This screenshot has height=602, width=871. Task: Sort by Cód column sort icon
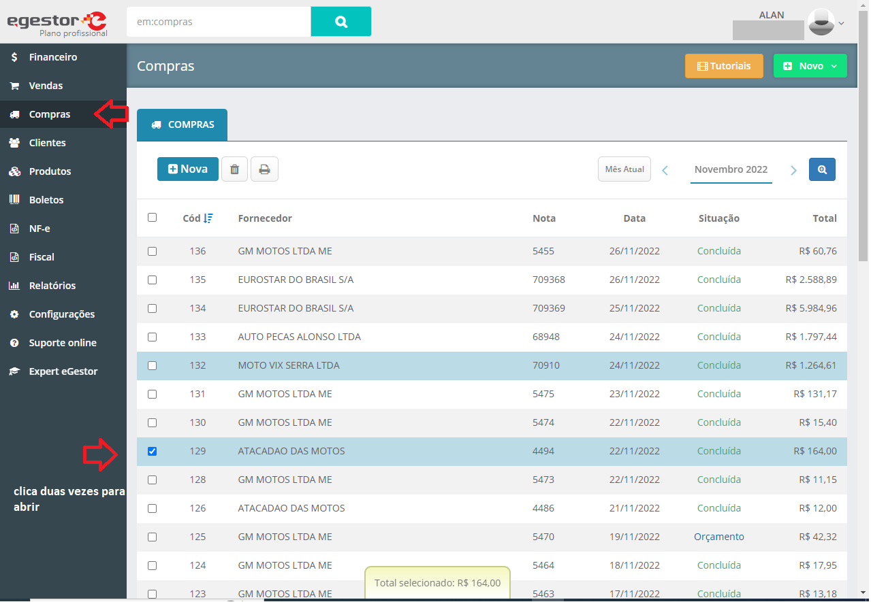click(x=208, y=218)
